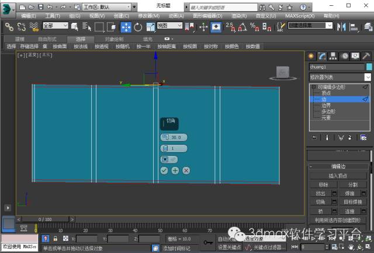Open the selection filter dropdown 全部

click(x=56, y=25)
